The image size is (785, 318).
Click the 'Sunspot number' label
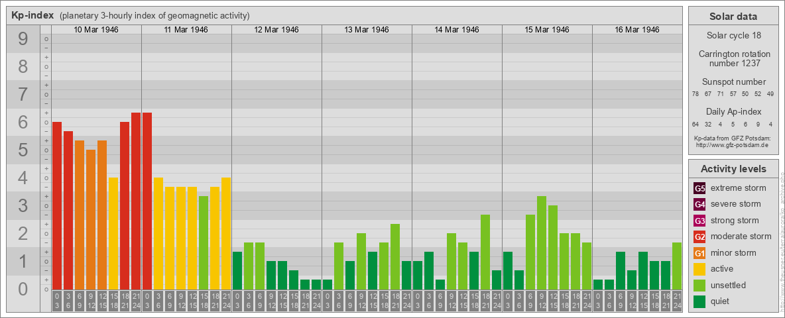733,82
